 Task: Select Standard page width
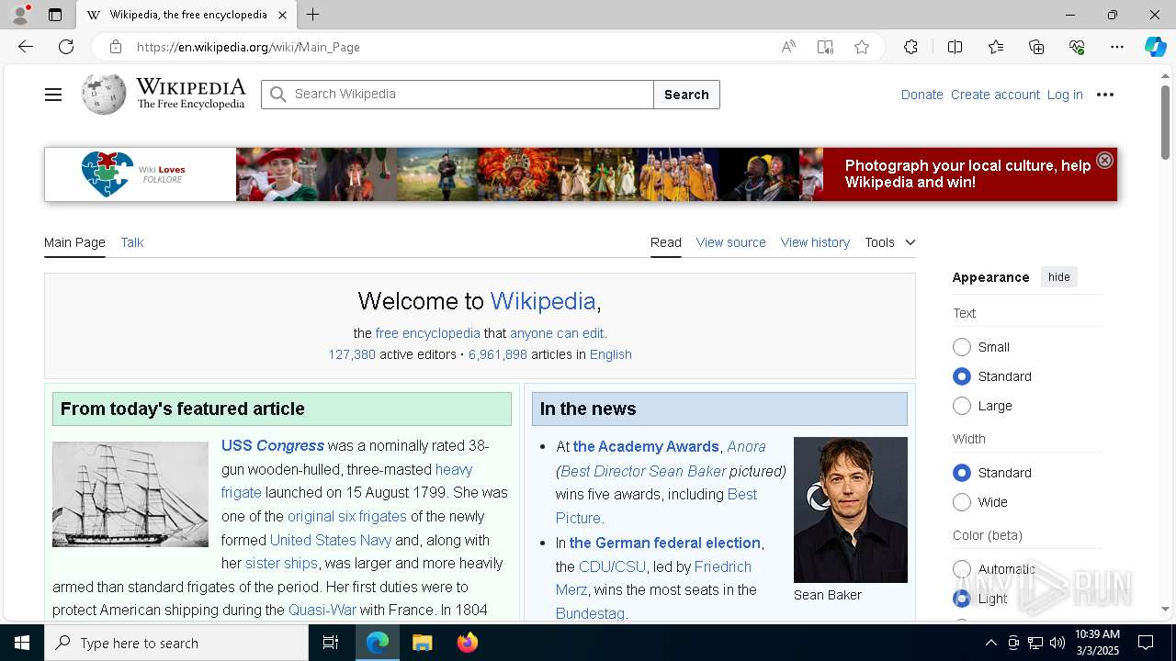(962, 473)
